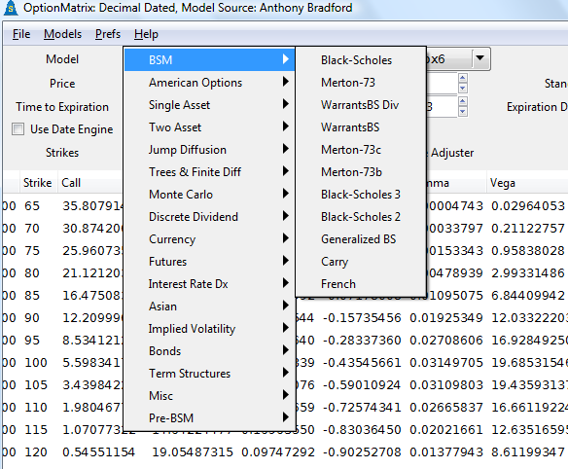Image resolution: width=568 pixels, height=469 pixels.
Task: Select the French model
Action: pos(361,284)
